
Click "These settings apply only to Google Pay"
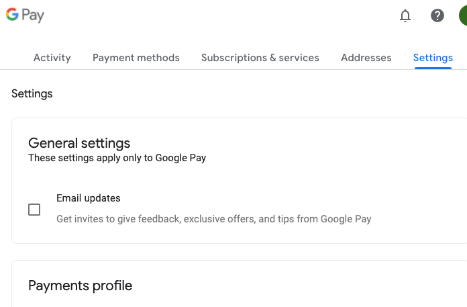pos(117,159)
